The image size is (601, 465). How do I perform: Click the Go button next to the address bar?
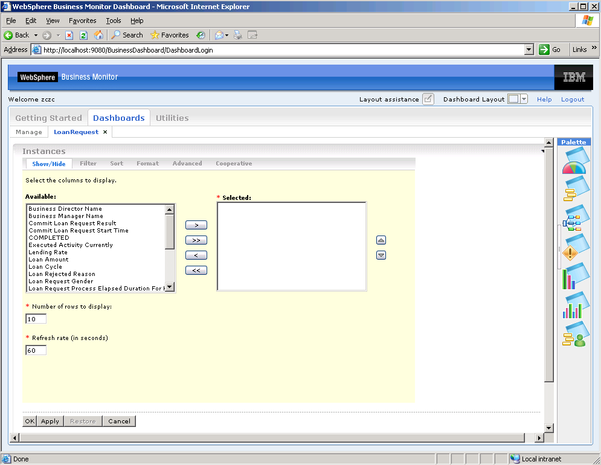pos(550,50)
